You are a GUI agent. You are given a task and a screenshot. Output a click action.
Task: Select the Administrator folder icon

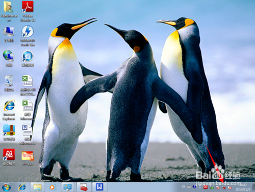(x=9, y=11)
